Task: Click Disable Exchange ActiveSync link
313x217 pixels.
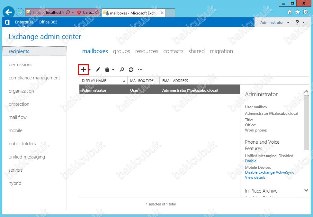Action: coord(270,172)
